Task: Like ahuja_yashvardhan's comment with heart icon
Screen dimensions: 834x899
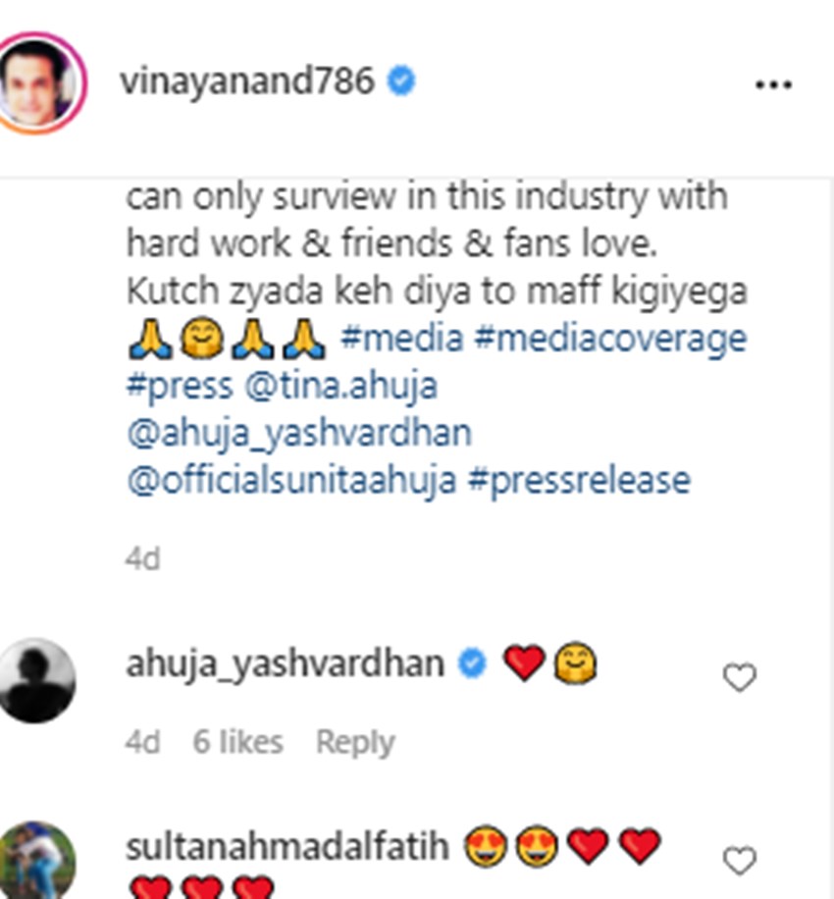Action: point(740,677)
